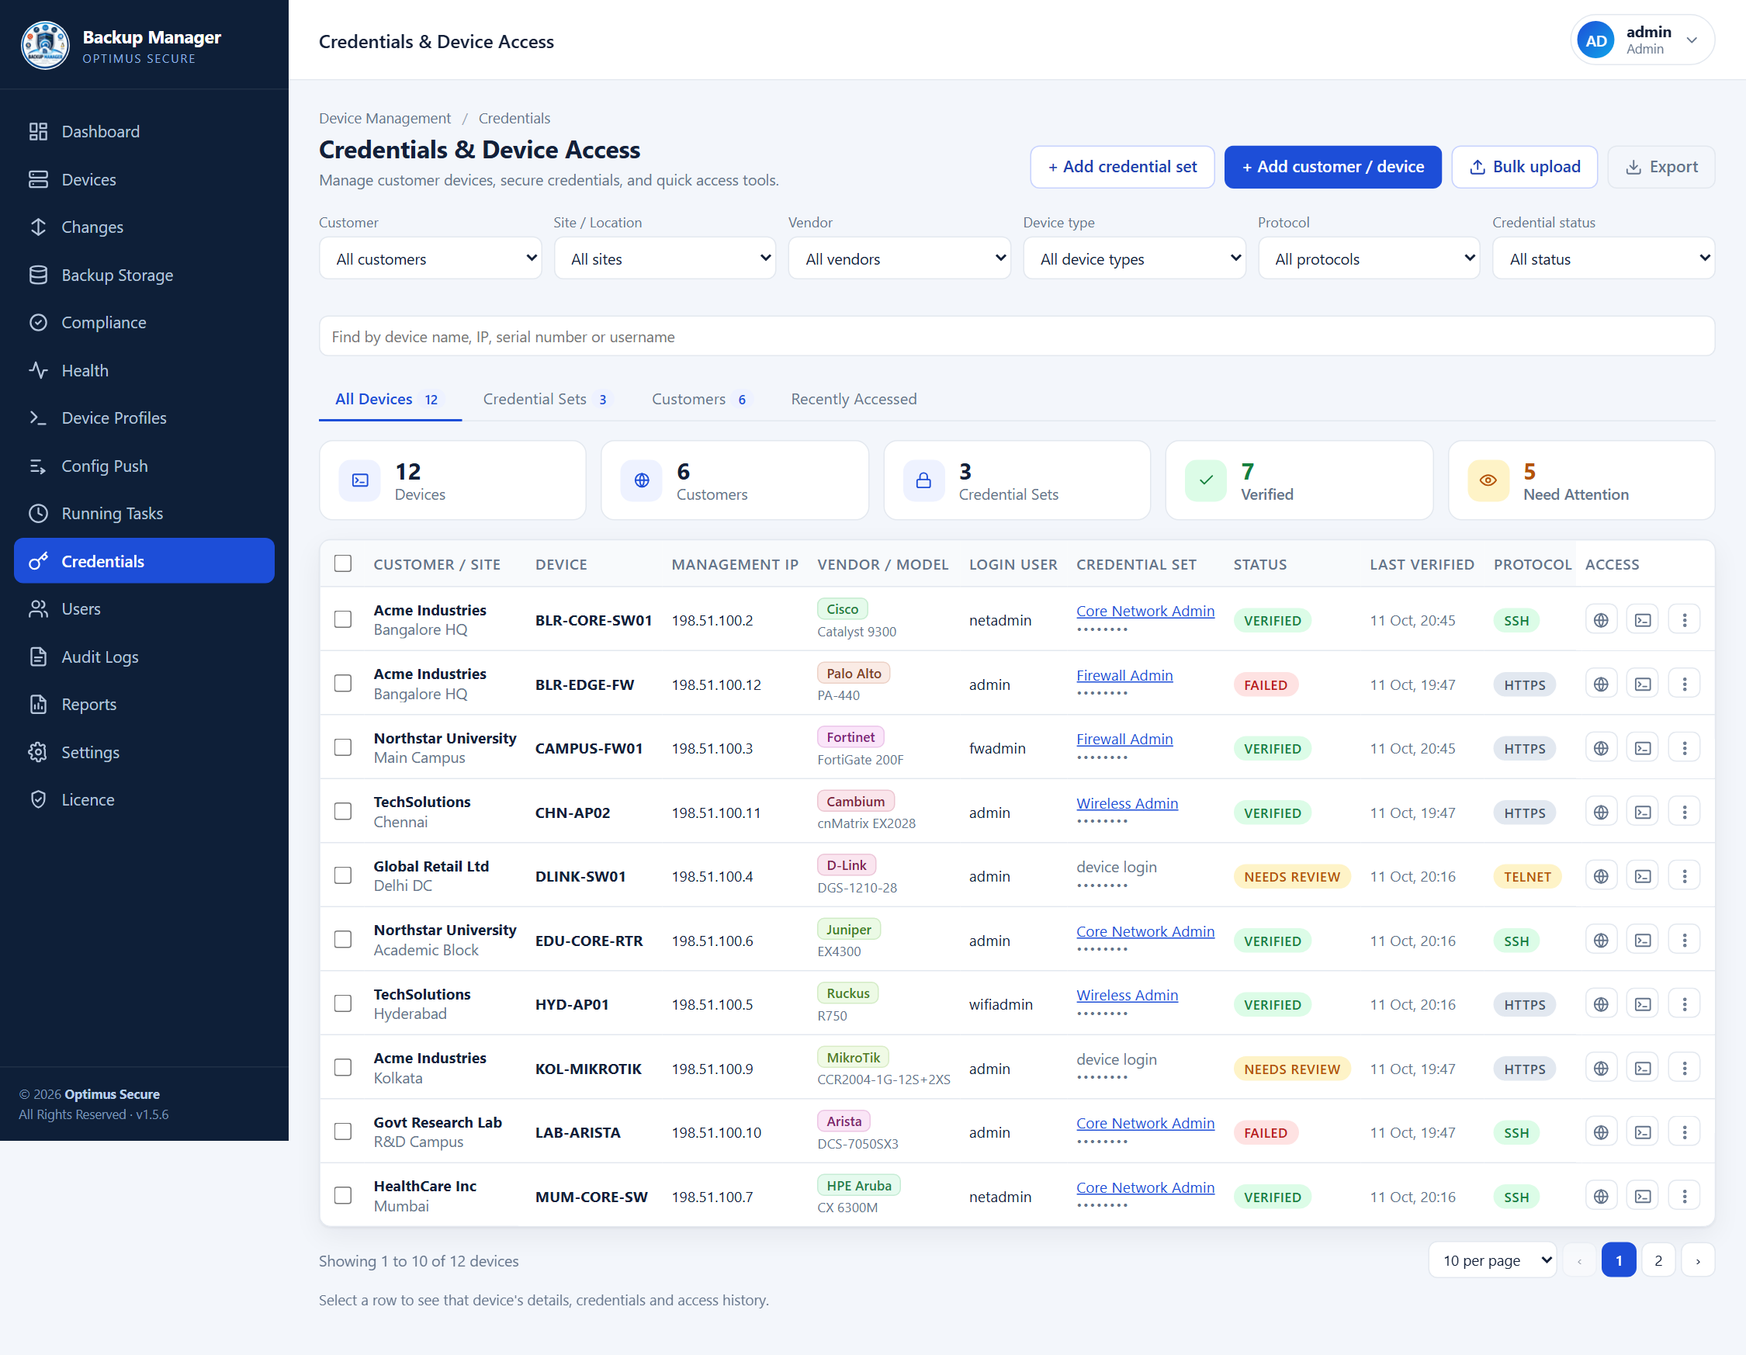Change the 10 per page selector
Screen dimensions: 1746x1355
[x=1492, y=1260]
